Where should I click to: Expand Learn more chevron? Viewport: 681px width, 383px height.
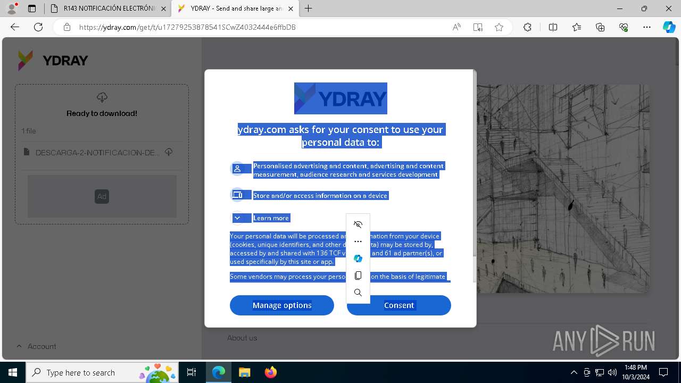tap(237, 218)
